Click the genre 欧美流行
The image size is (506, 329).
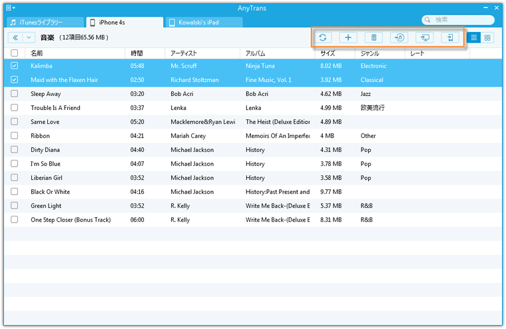[372, 108]
